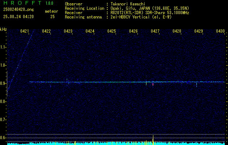Viewport: 228px width, 145px height.
Task: Click the 0429 time axis marker
Action: click(199, 31)
